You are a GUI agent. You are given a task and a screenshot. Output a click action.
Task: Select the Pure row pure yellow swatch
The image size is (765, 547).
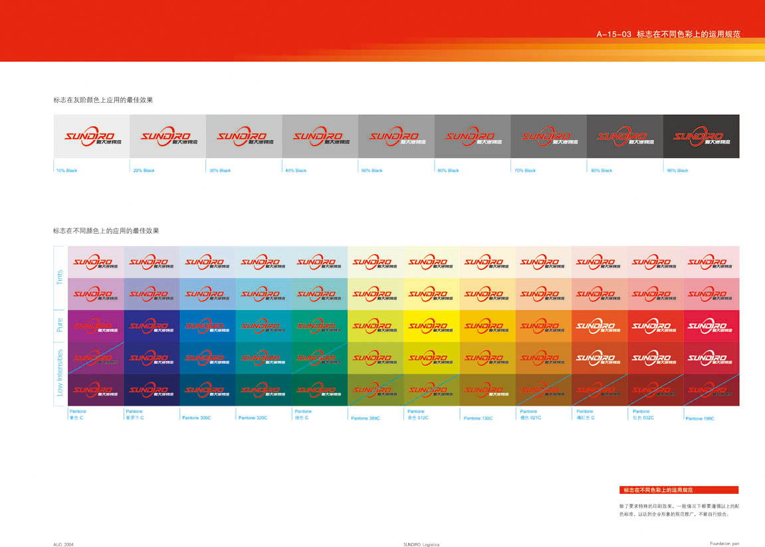coord(431,326)
